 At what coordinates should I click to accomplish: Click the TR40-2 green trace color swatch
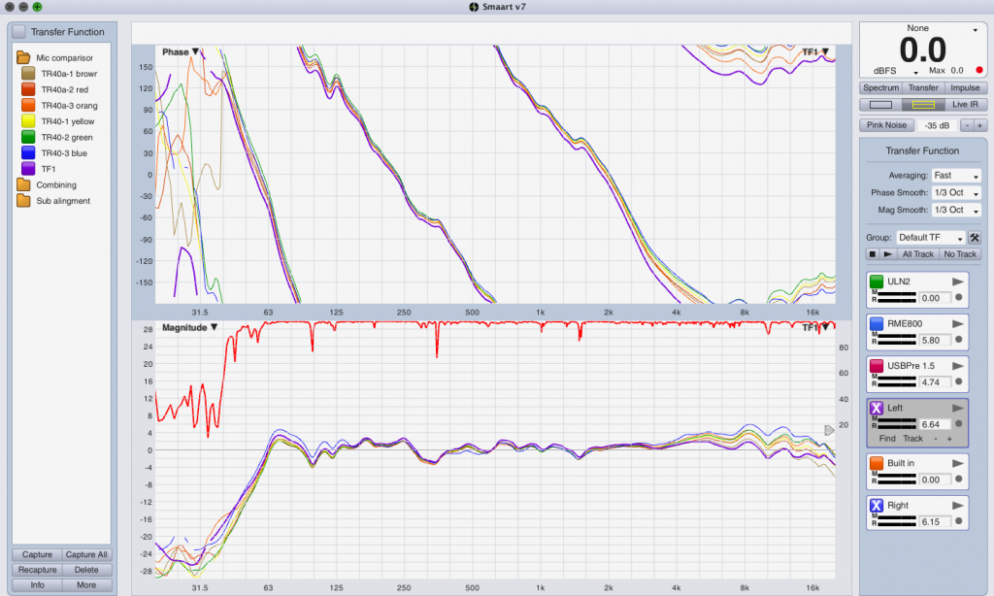click(27, 138)
